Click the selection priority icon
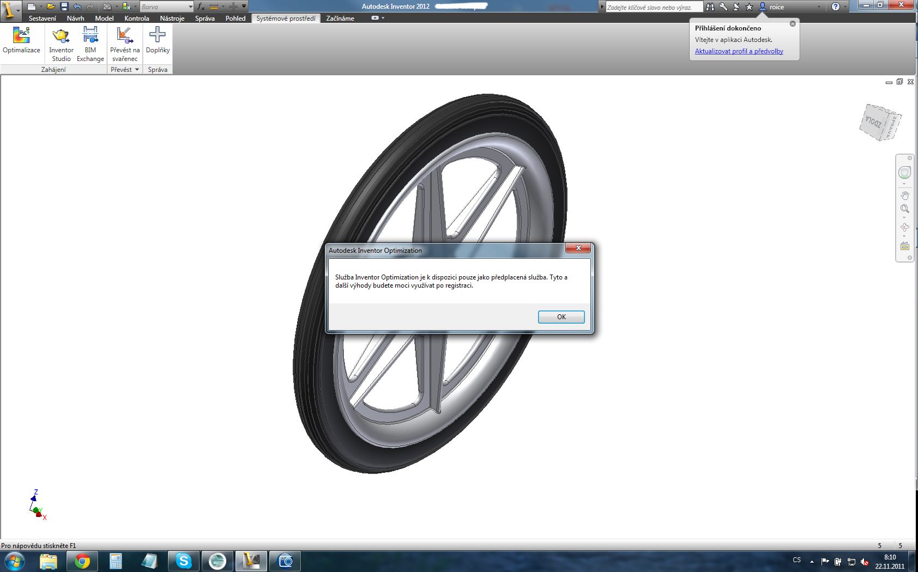 point(126,7)
